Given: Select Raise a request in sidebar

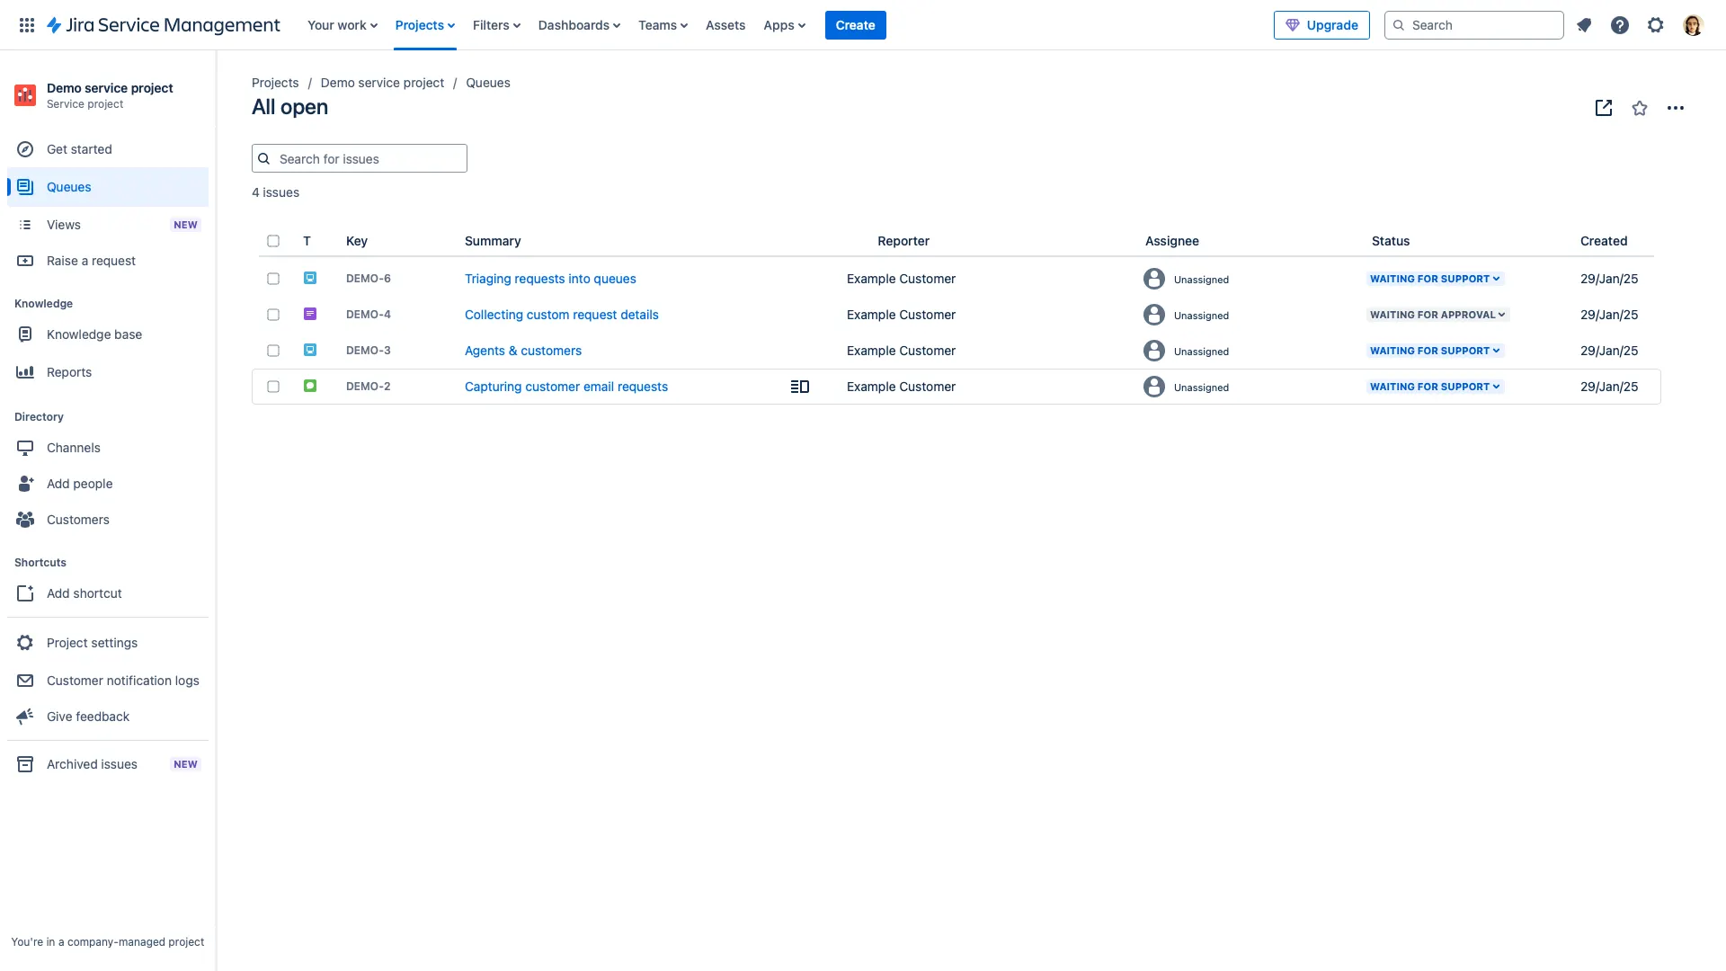Looking at the screenshot, I should coord(108,261).
